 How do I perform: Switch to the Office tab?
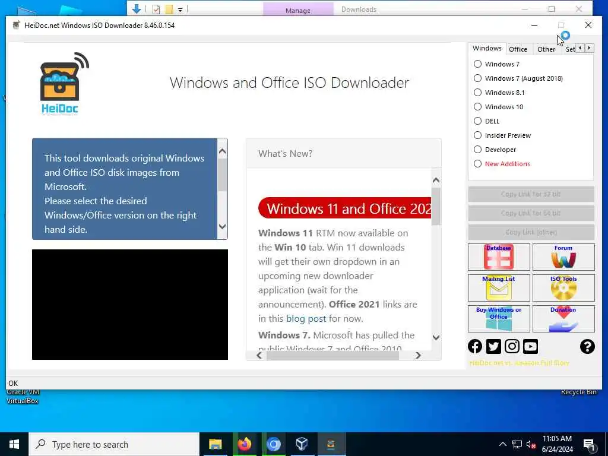coord(518,49)
